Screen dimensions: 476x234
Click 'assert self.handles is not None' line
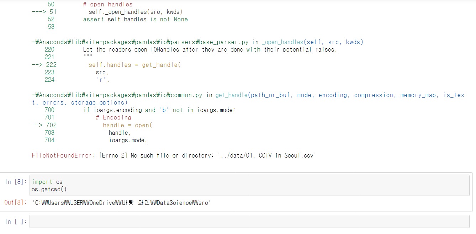135,19
